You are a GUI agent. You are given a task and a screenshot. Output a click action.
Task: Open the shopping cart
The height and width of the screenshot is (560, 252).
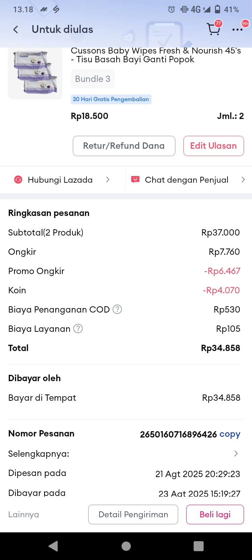[213, 29]
